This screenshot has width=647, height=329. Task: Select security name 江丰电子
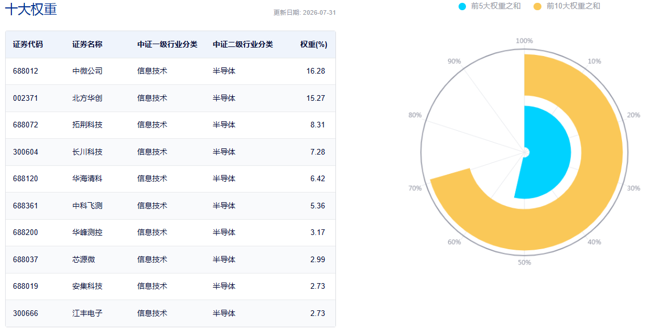coord(87,313)
